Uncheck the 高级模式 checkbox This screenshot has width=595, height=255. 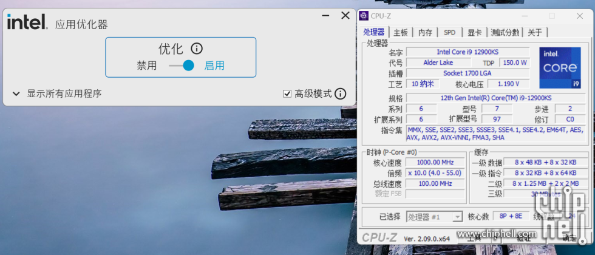click(x=287, y=93)
